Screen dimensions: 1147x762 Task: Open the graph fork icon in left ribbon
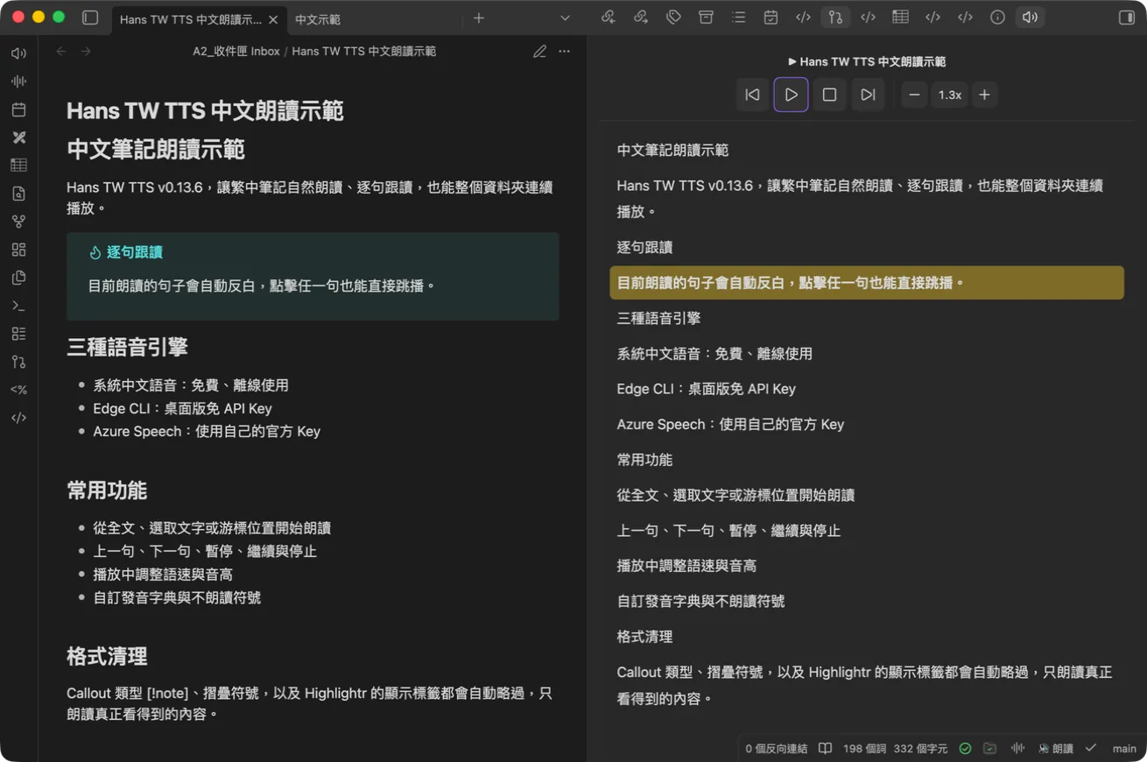[x=18, y=222]
